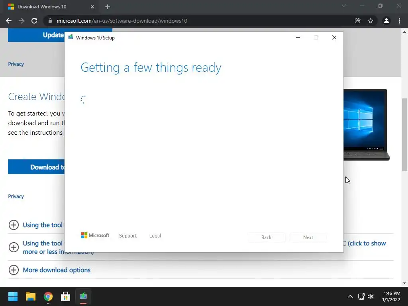Reload the Download Windows 10 page

(34, 21)
